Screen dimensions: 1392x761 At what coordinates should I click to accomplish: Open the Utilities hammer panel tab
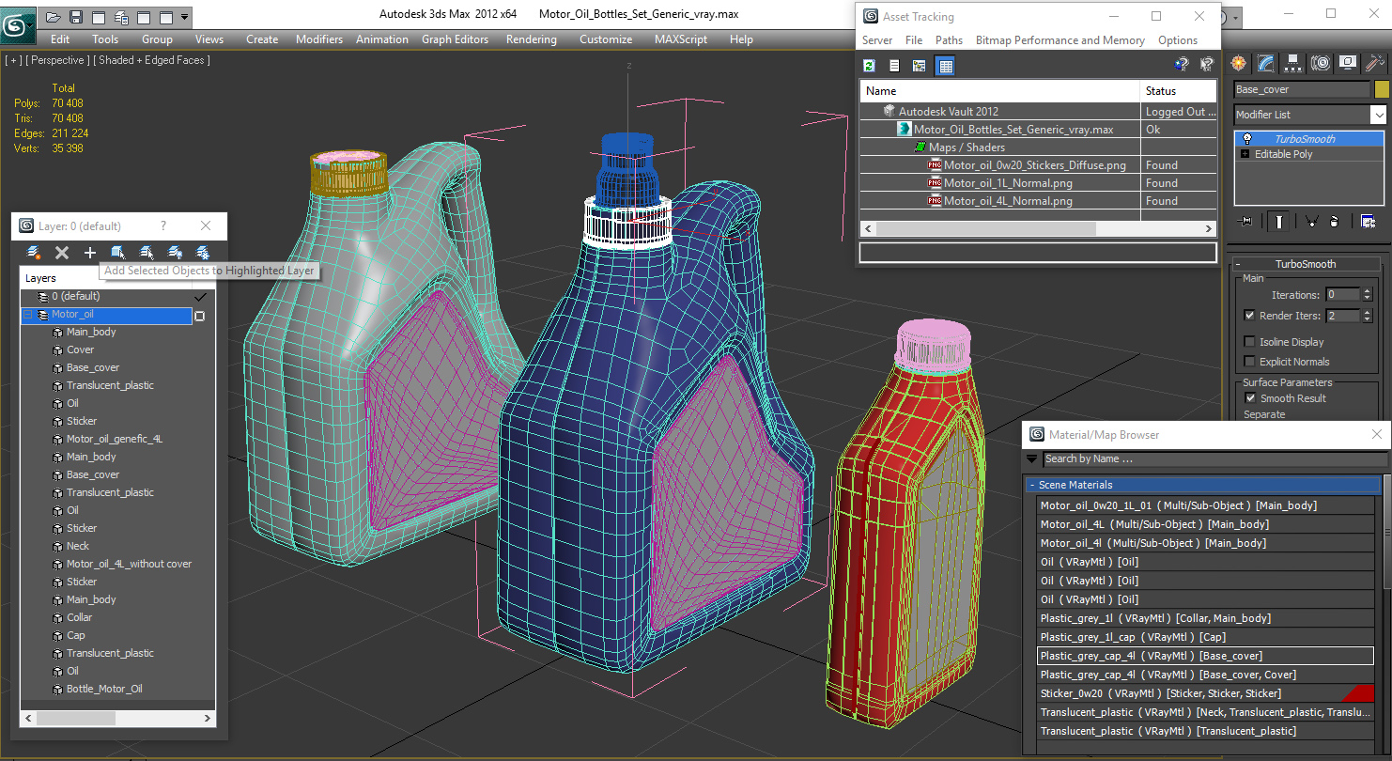tap(1375, 63)
